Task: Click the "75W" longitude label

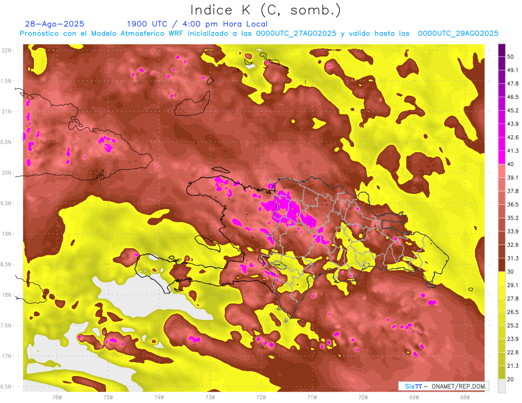Action: (108, 397)
